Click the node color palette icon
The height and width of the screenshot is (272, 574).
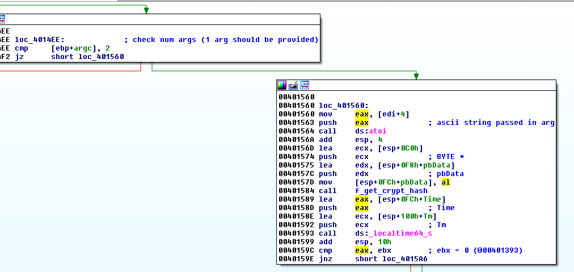pyautogui.click(x=282, y=85)
